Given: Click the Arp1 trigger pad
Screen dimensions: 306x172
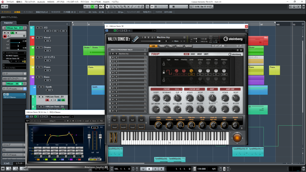Looking at the screenshot, I should [x=114, y=120].
